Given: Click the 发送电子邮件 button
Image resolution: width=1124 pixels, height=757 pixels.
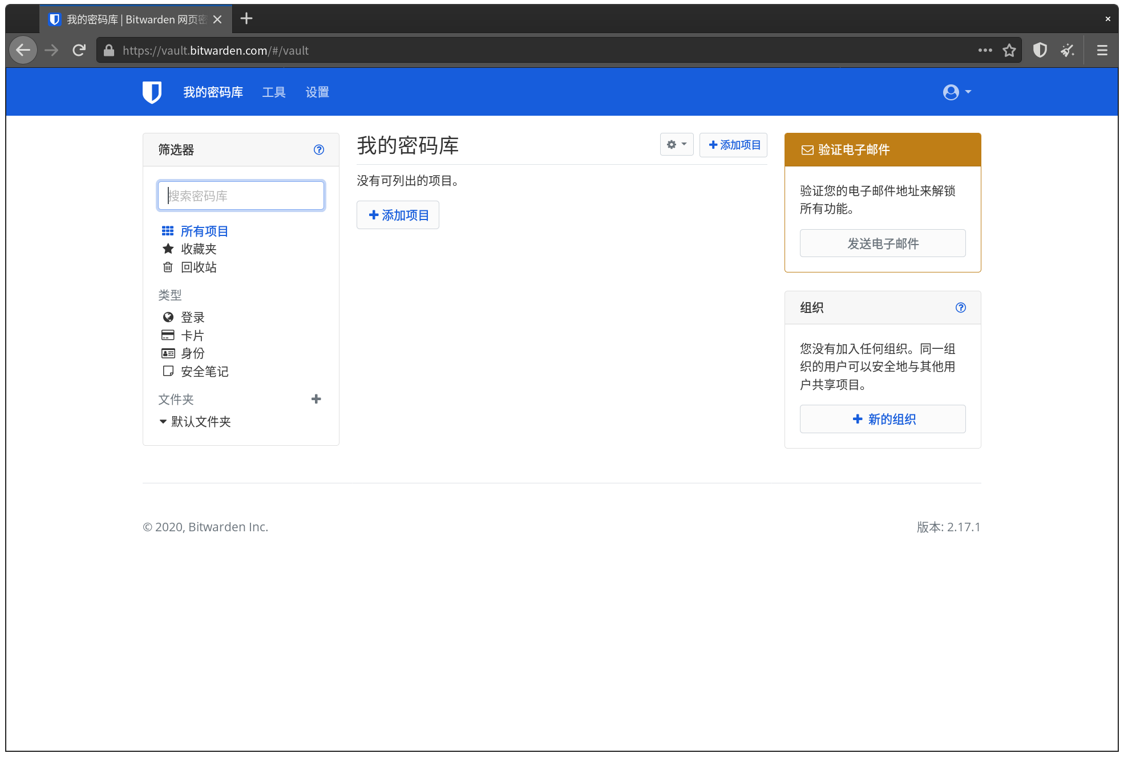Looking at the screenshot, I should (883, 244).
